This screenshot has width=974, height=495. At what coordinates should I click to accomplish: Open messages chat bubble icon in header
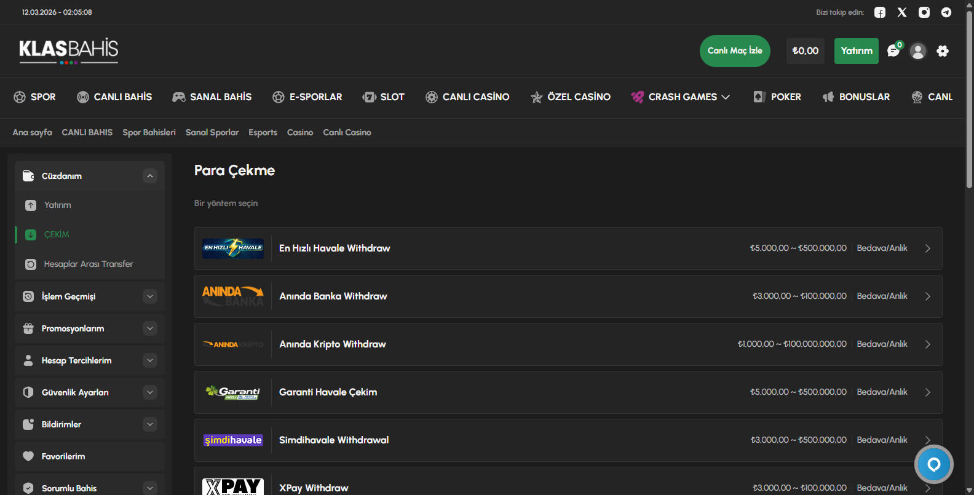(x=893, y=51)
